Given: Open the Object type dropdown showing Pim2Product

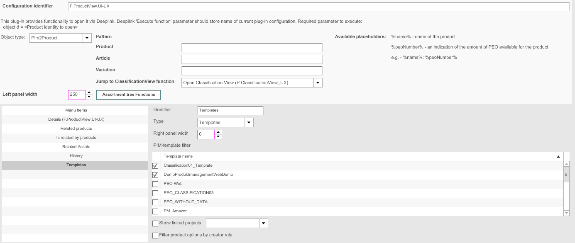Looking at the screenshot, I should tap(87, 37).
